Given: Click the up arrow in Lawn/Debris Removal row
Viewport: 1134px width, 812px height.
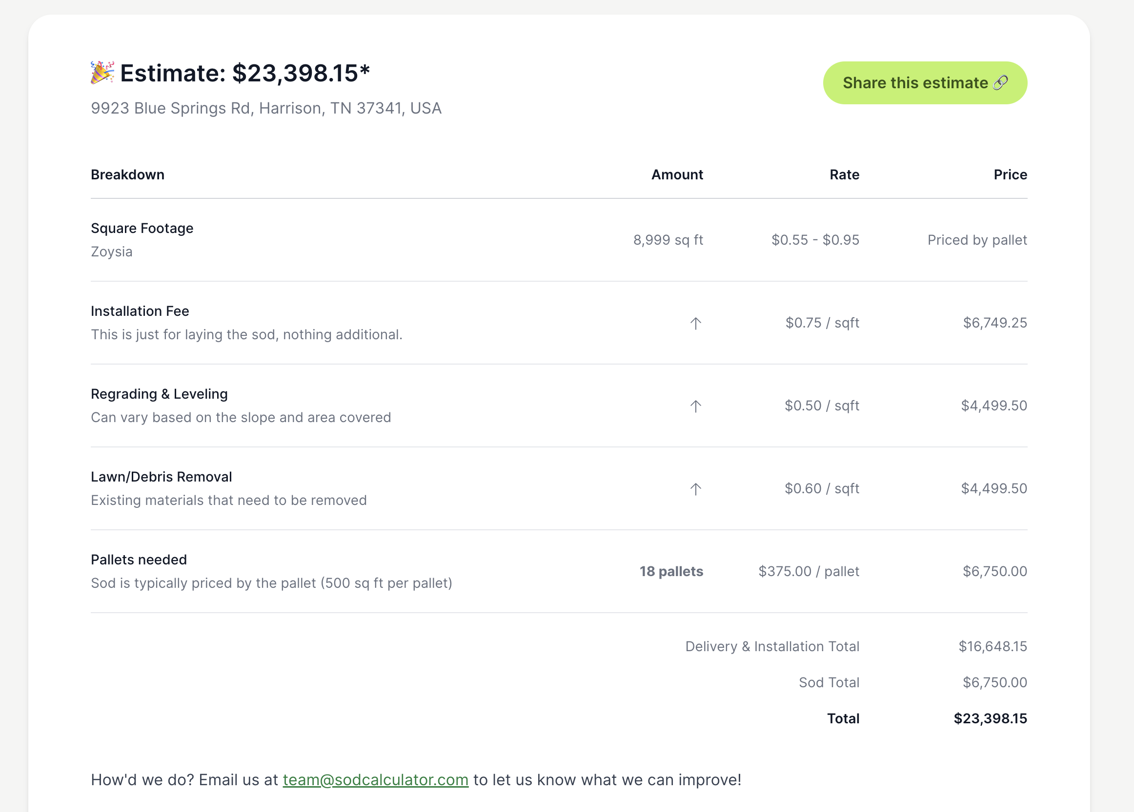Looking at the screenshot, I should 695,489.
